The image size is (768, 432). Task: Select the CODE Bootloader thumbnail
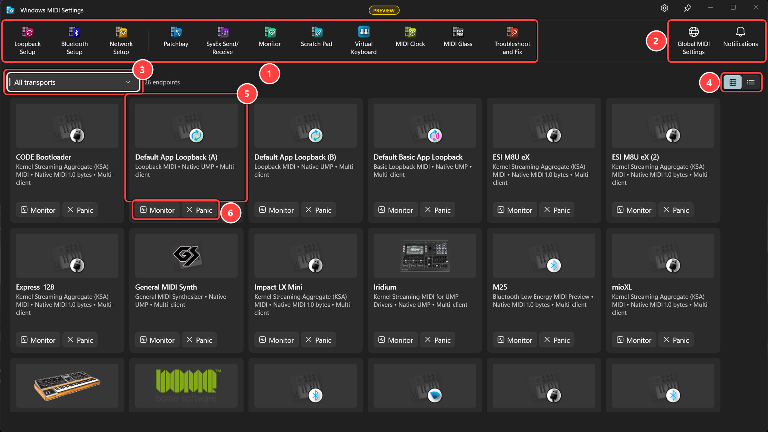point(67,126)
